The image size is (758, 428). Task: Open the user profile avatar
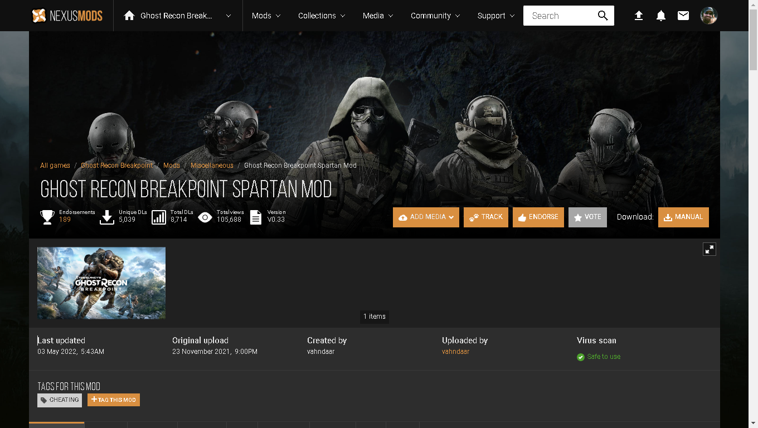pyautogui.click(x=709, y=16)
